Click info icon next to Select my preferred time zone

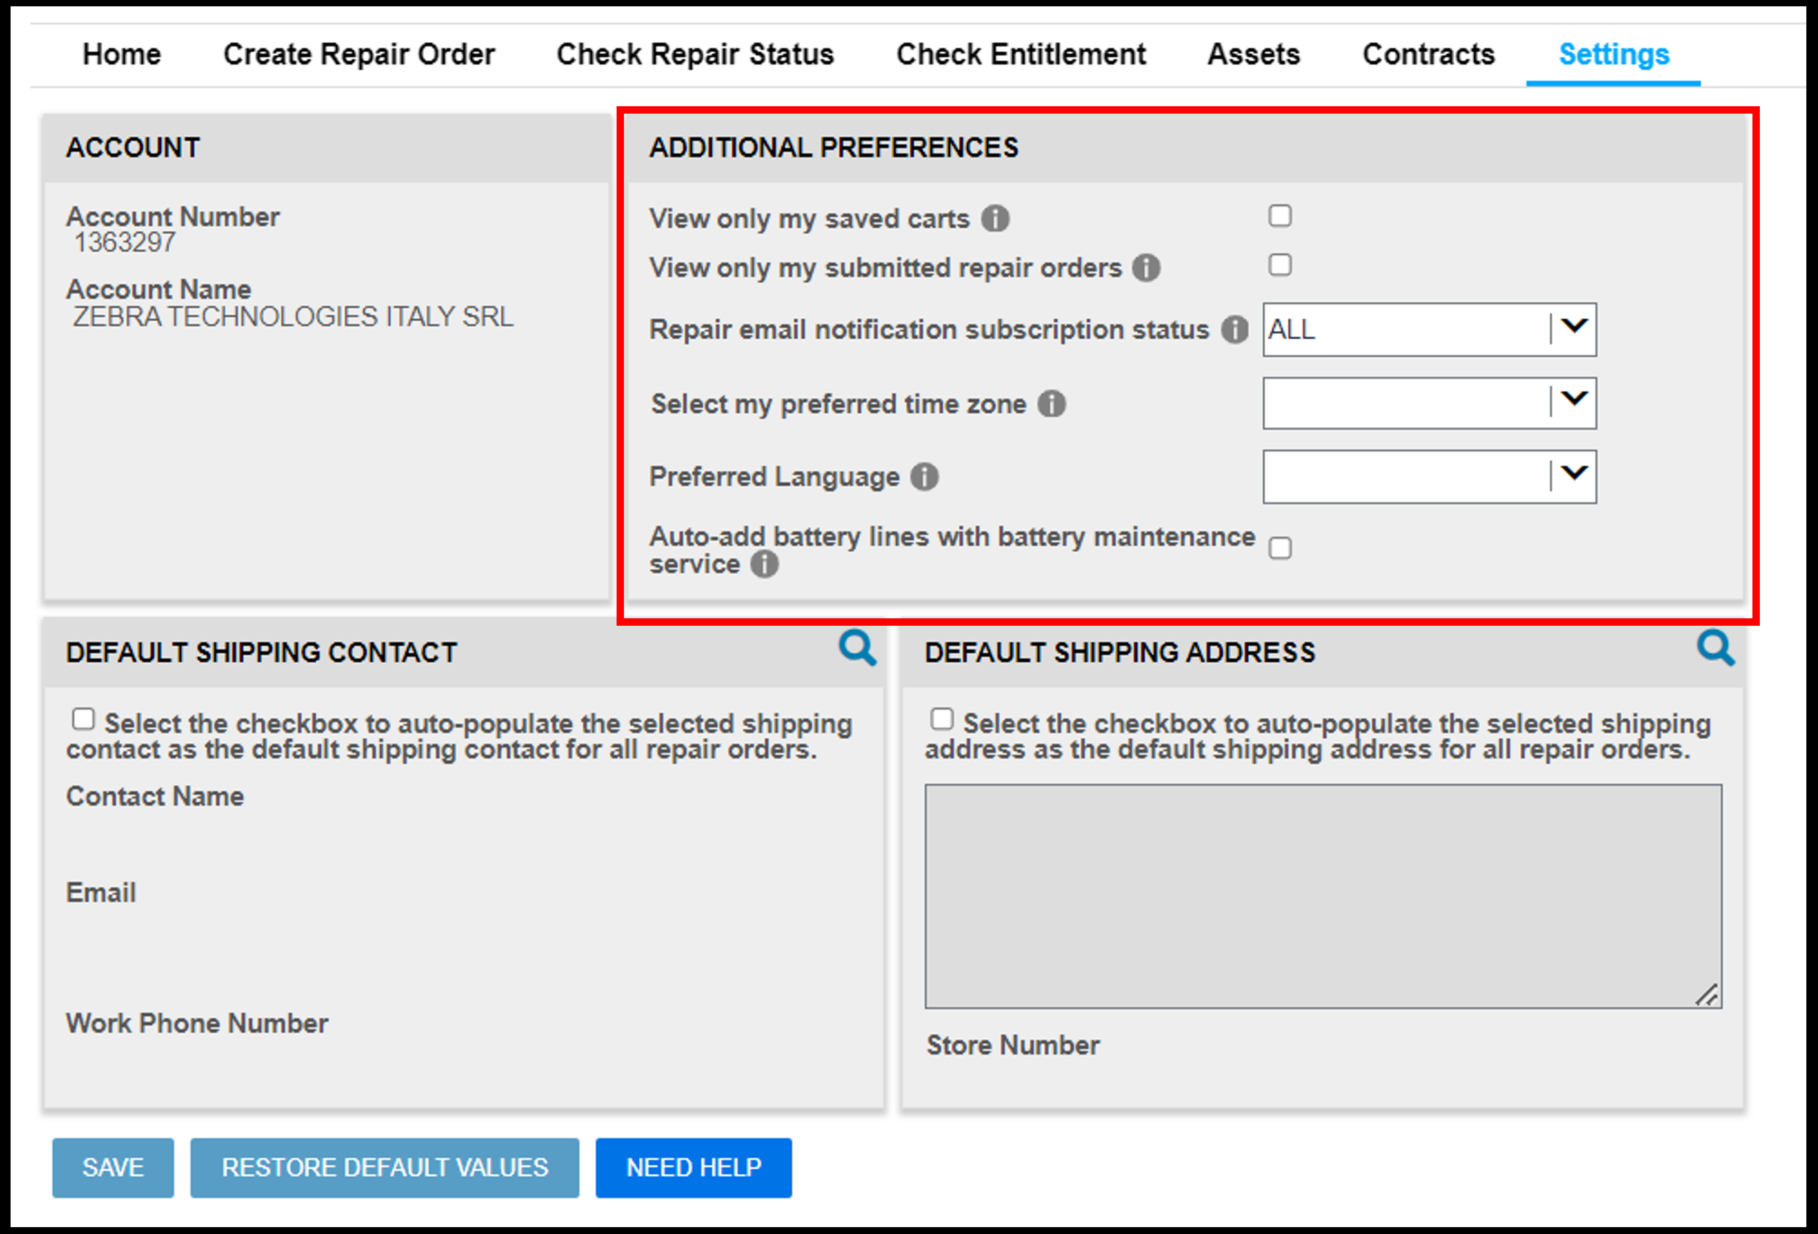coord(1051,404)
